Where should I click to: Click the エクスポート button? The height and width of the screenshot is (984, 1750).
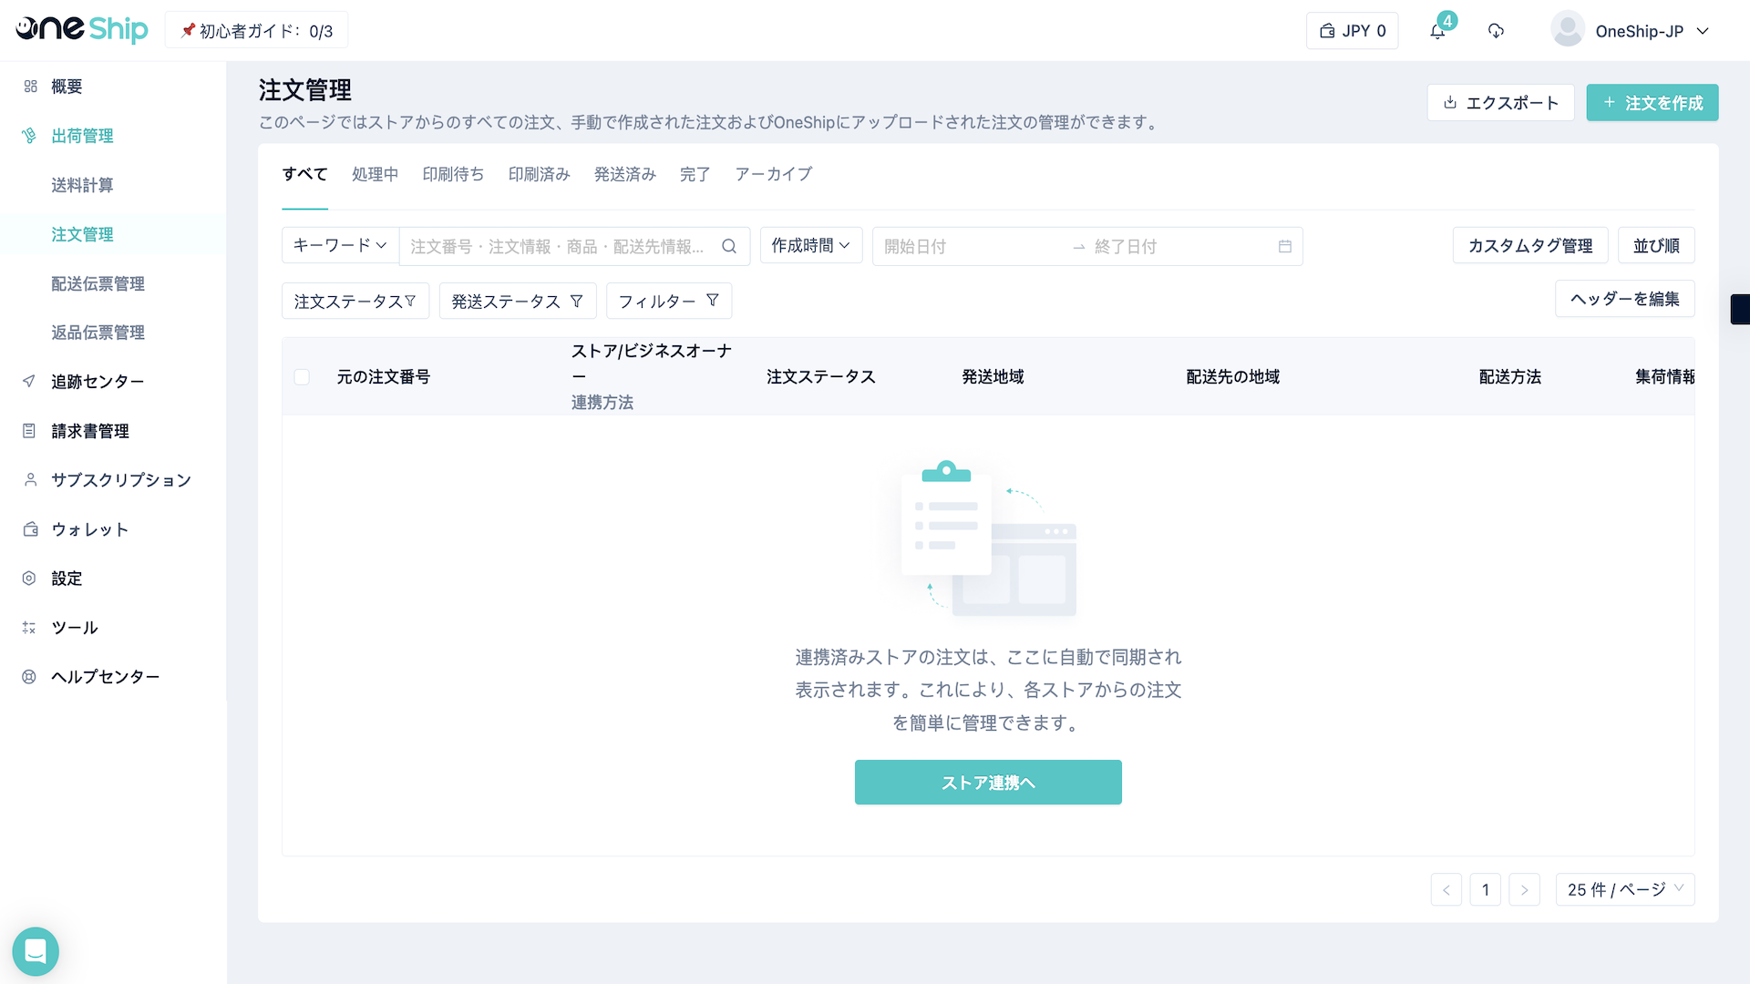coord(1500,103)
